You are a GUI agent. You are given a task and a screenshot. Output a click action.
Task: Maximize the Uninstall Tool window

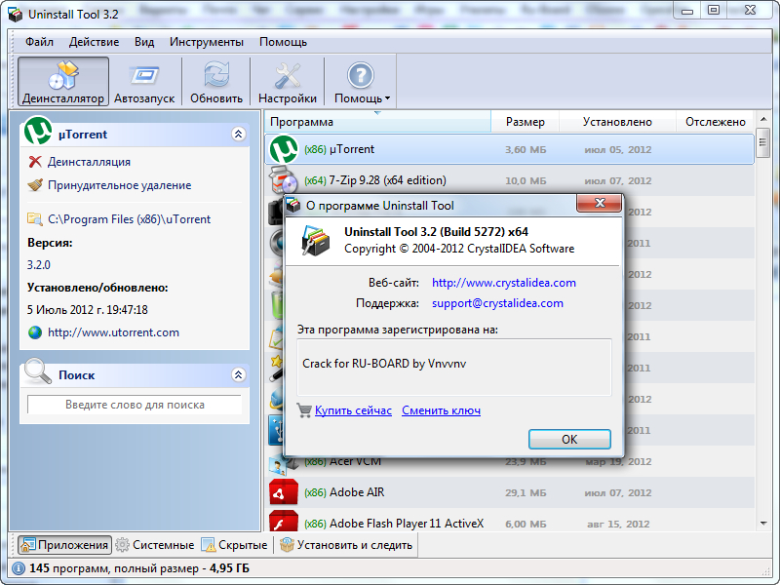click(714, 10)
